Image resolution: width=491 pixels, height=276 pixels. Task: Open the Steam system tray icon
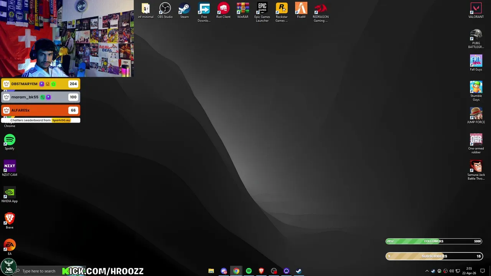(x=433, y=271)
